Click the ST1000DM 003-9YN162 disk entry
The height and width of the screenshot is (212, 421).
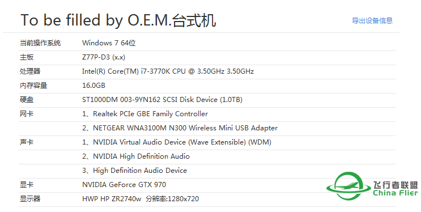(x=162, y=100)
